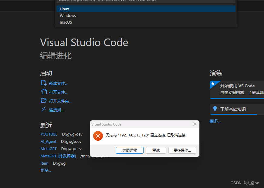Viewport: 264px width, 188px height.
Task: Open the 开始使用 VS Code walkthrough
Action: coord(237,90)
